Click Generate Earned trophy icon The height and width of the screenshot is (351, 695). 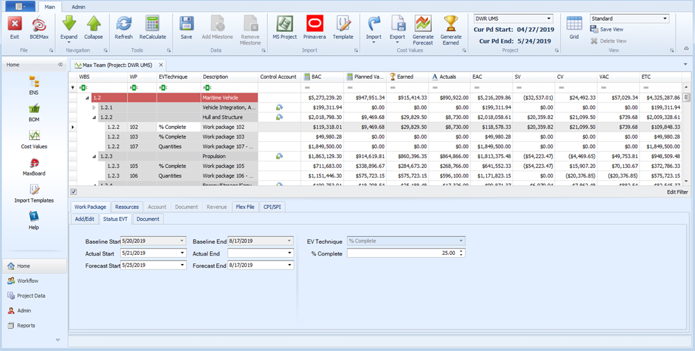point(451,27)
